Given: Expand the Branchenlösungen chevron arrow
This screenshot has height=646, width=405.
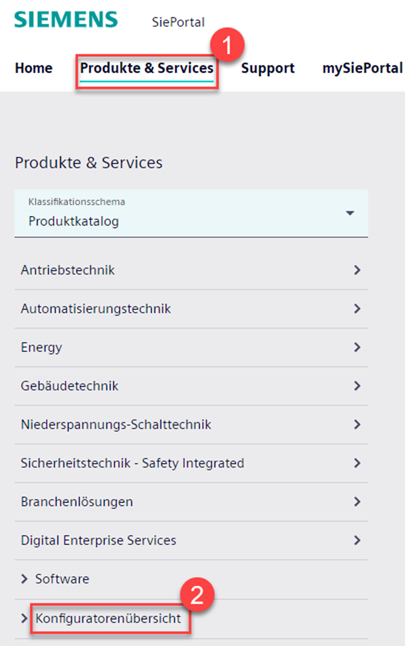Looking at the screenshot, I should coord(357,502).
